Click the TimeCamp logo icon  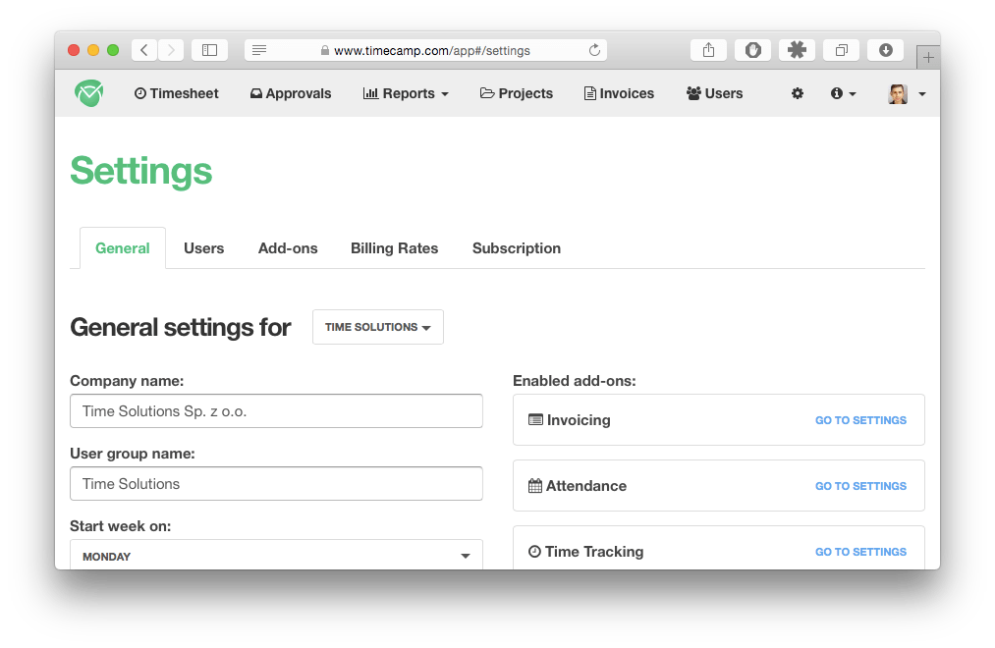(x=88, y=93)
